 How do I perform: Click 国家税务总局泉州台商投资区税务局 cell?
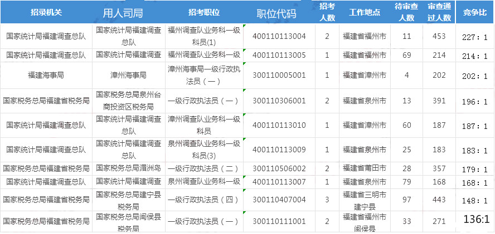pyautogui.click(x=128, y=101)
